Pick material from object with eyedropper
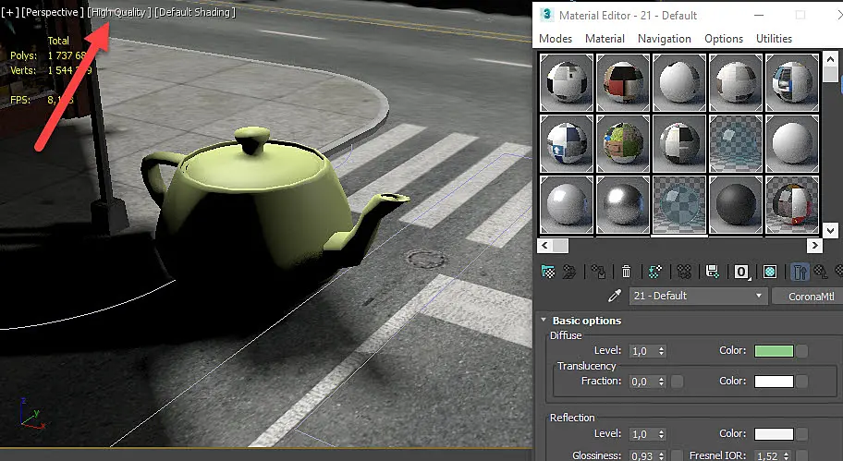The image size is (843, 461). tap(614, 296)
